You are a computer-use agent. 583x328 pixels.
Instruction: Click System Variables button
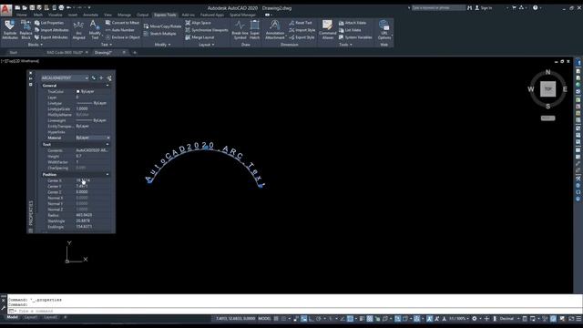click(355, 37)
